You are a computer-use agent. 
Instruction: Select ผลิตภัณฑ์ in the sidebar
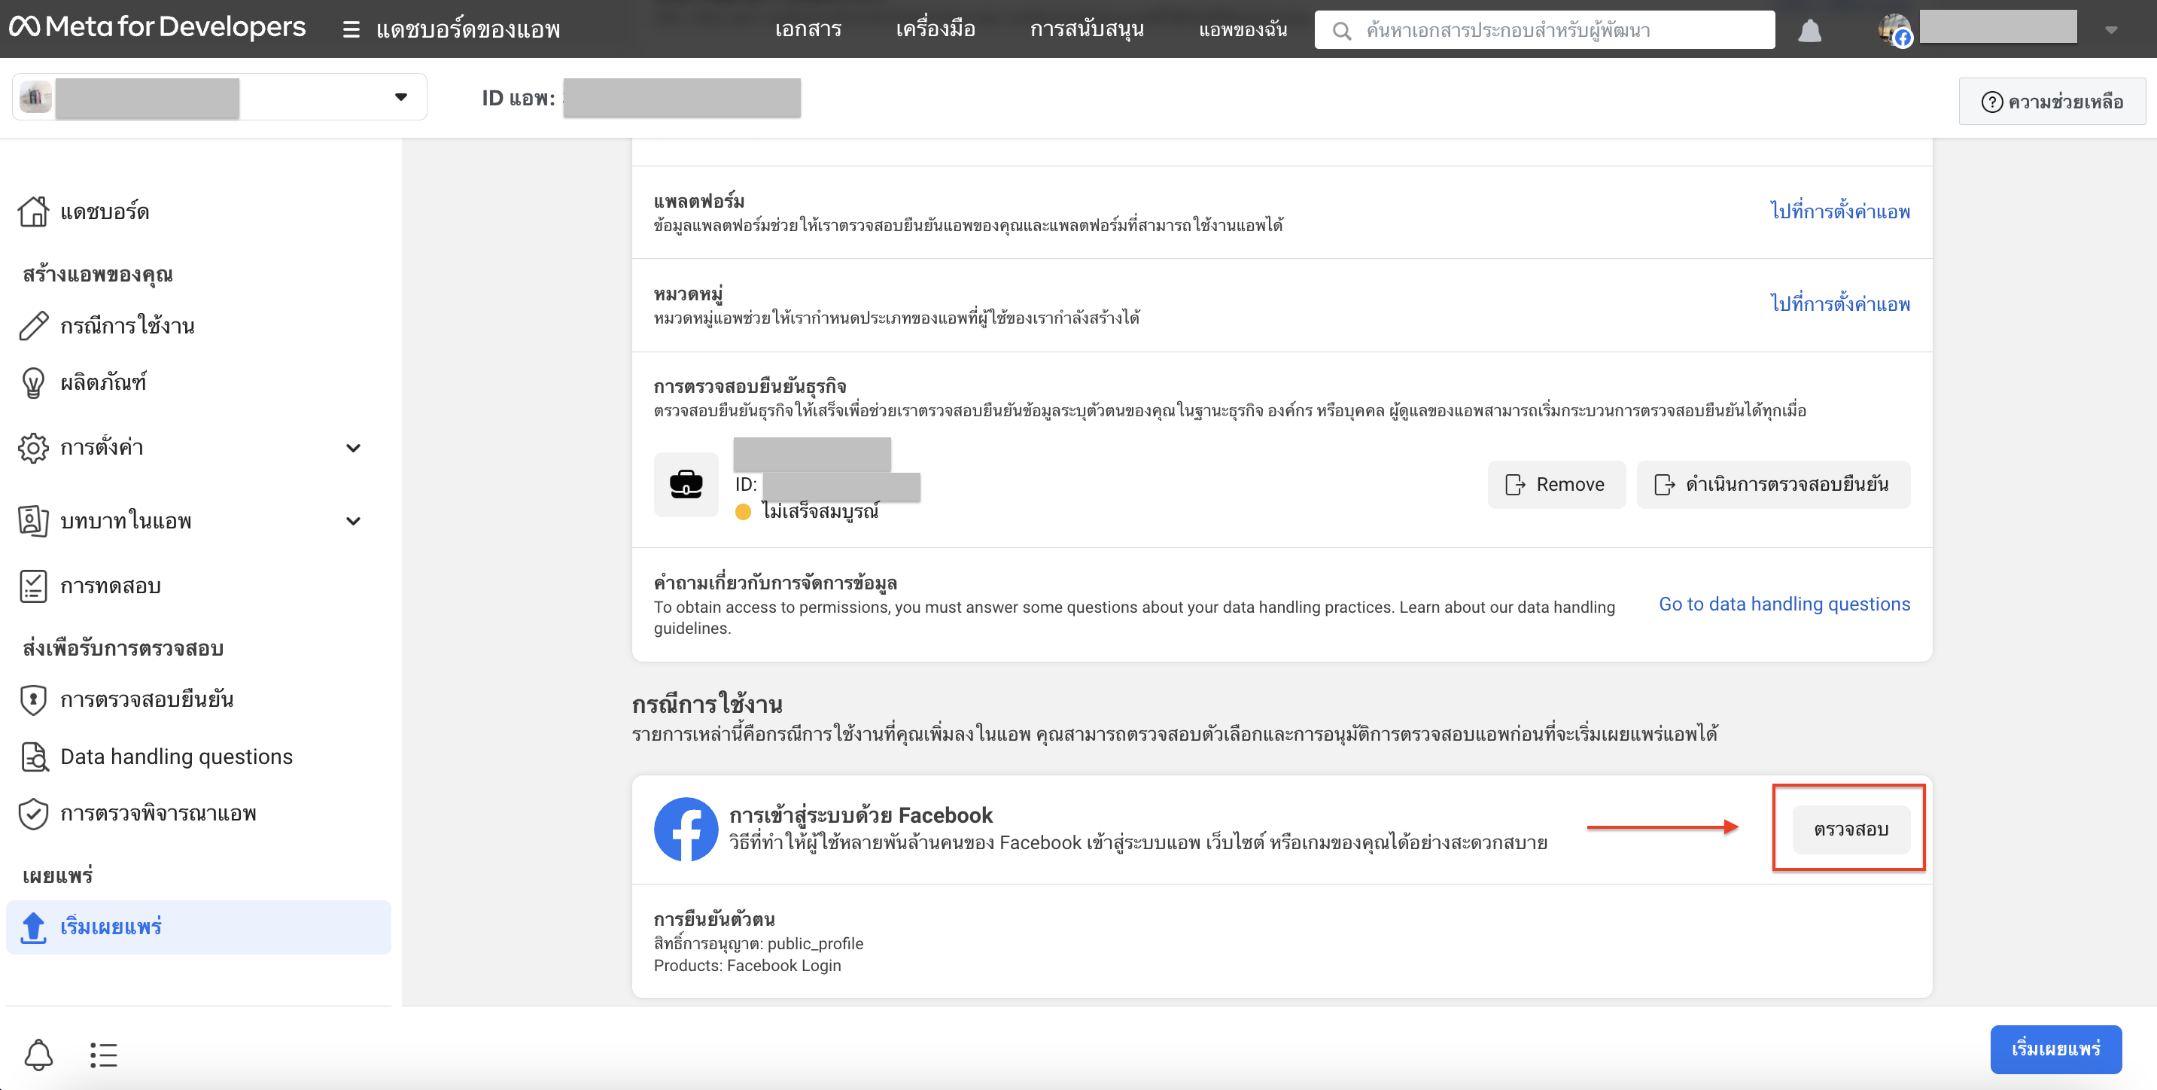click(103, 383)
